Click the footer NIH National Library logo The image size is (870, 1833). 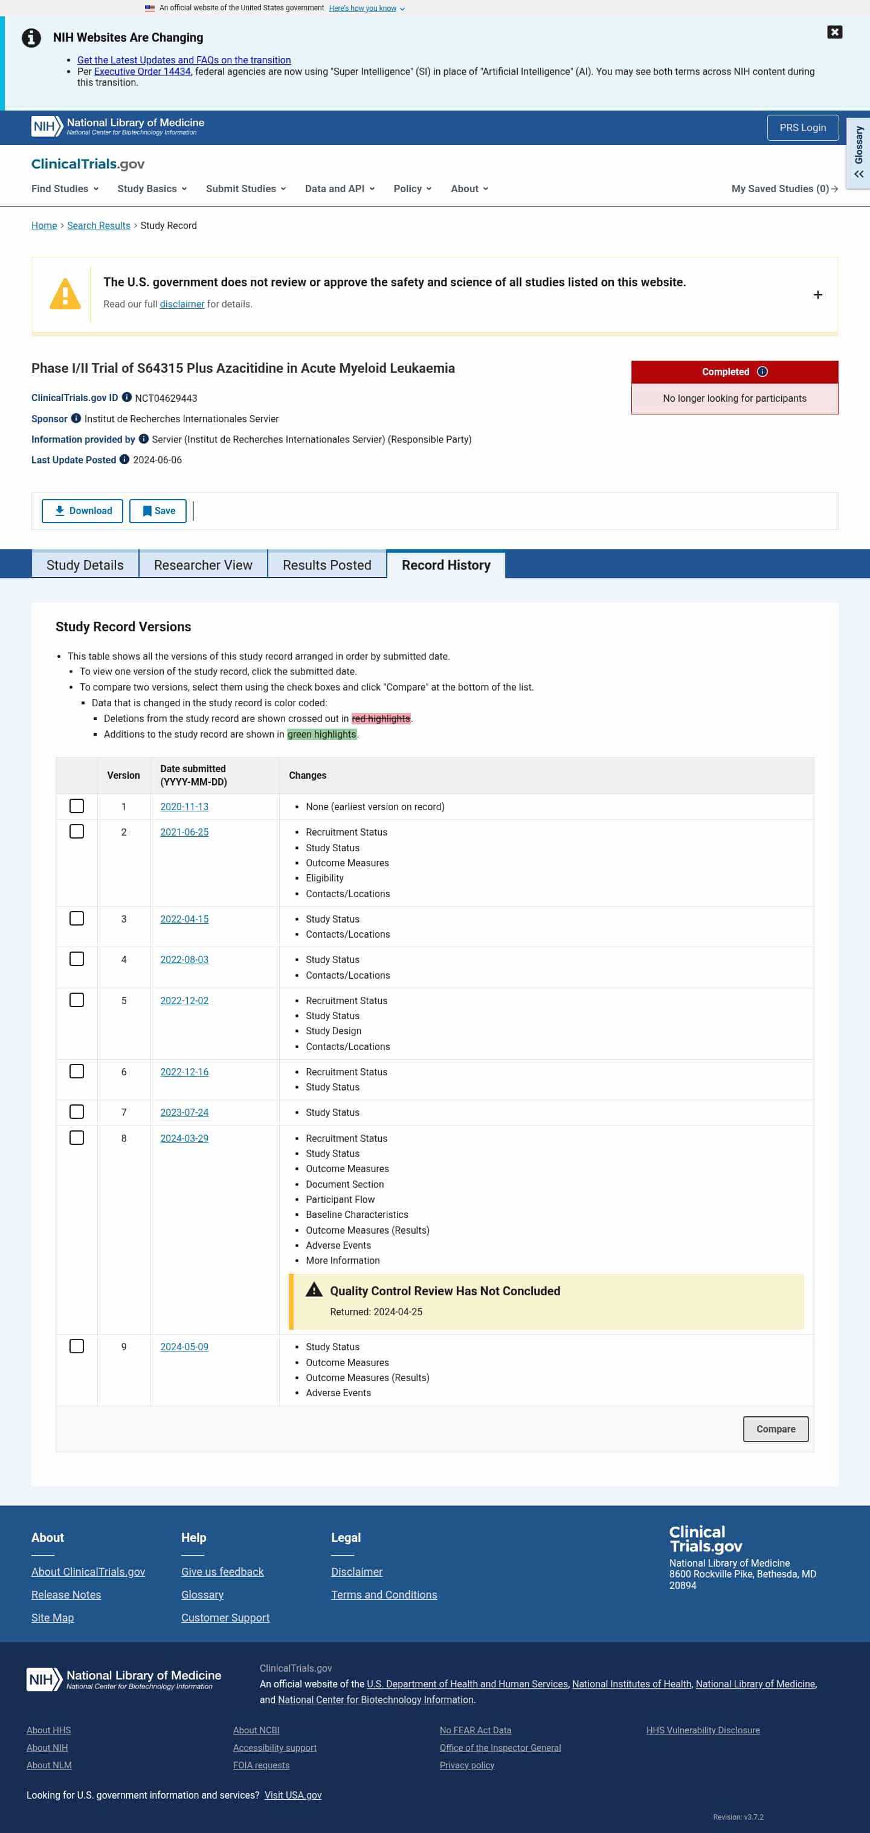pos(124,1678)
